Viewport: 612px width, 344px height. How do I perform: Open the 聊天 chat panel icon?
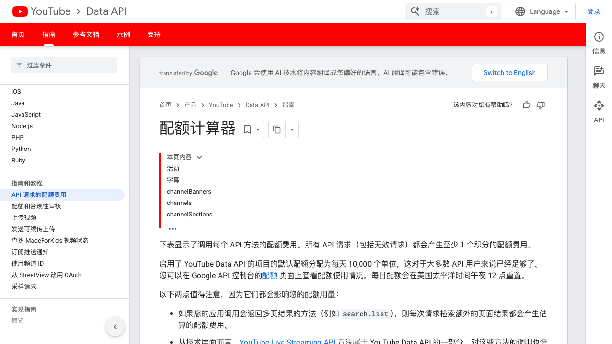pyautogui.click(x=599, y=71)
